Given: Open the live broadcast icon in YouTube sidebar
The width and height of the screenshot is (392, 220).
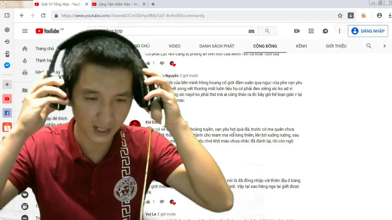Looking at the screenshot, I should pos(25,218).
